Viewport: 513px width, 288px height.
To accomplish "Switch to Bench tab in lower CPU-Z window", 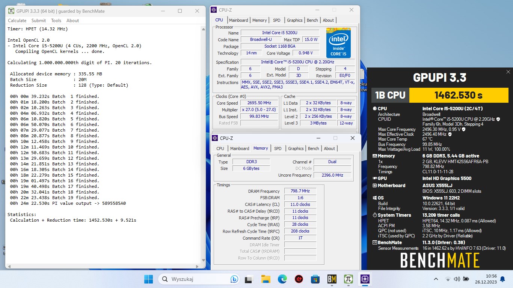I will click(x=314, y=148).
